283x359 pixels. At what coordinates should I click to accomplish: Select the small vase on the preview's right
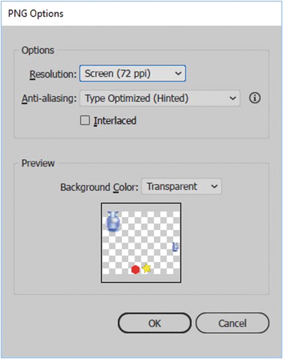(175, 247)
